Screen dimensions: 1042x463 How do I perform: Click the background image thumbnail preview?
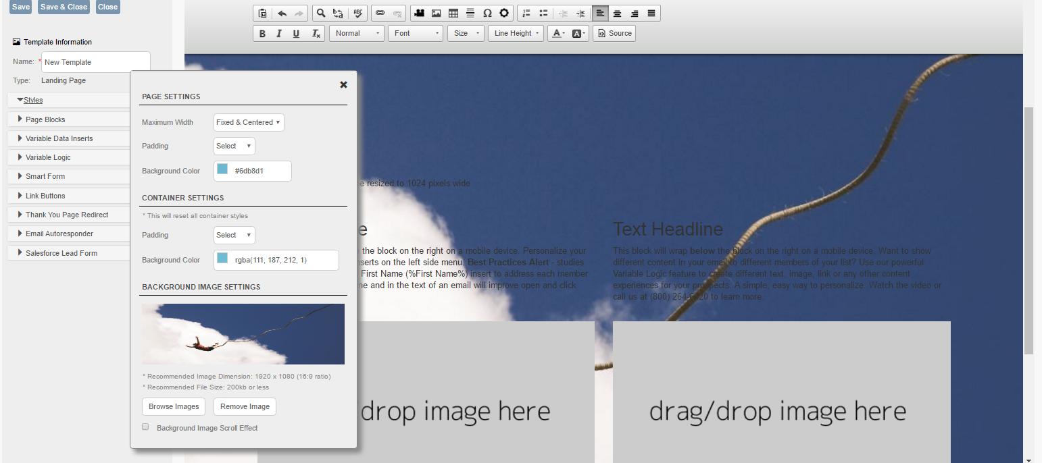click(x=243, y=334)
